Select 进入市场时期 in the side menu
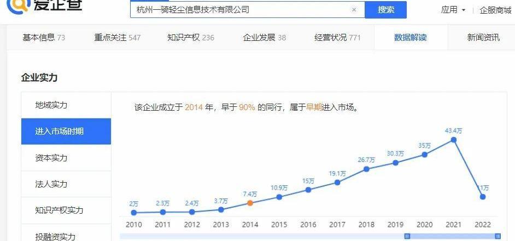The width and height of the screenshot is (515, 241). [66, 131]
